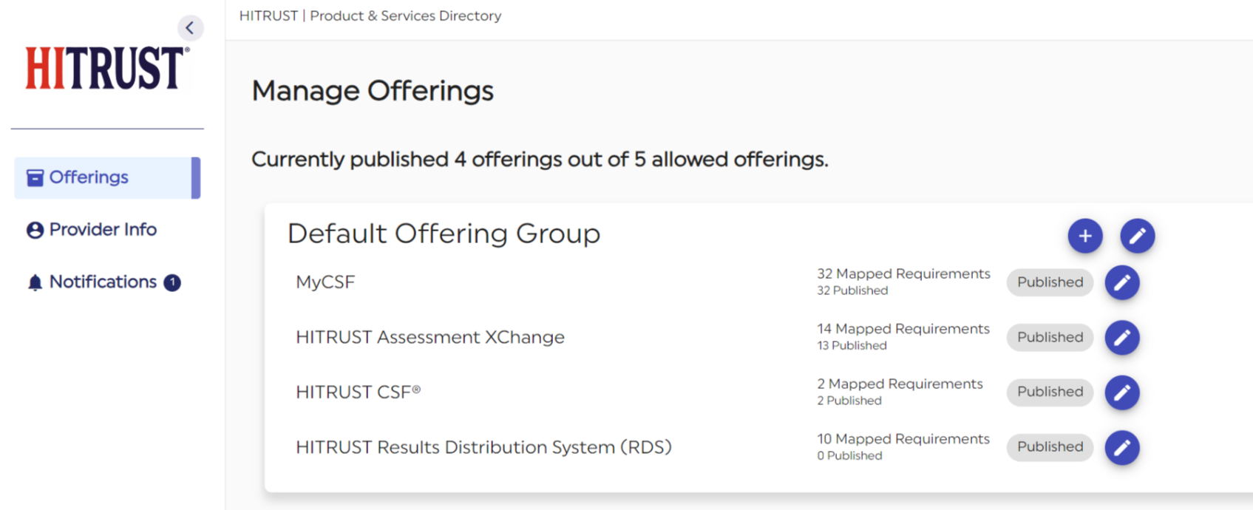Image resolution: width=1253 pixels, height=510 pixels.
Task: Click the '14 Mapped Requirements' text
Action: point(903,329)
